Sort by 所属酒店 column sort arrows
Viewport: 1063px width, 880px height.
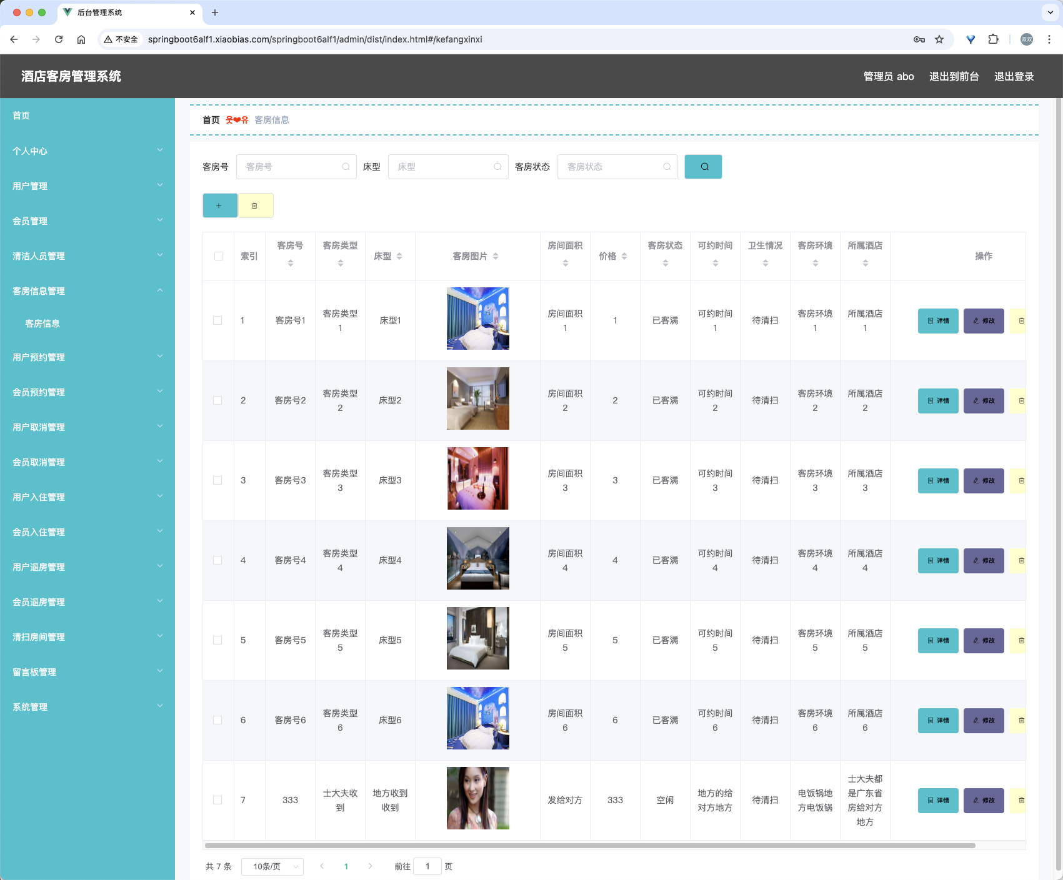[x=866, y=264]
